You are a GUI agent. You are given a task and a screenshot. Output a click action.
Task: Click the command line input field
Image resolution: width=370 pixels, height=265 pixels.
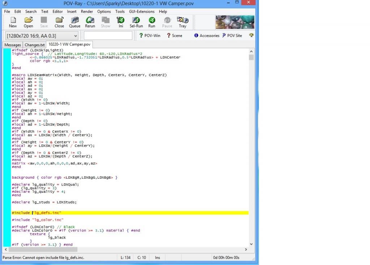point(108,35)
